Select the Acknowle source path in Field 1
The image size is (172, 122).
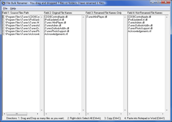[x=21, y=34]
